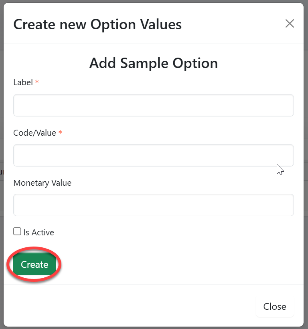Click the "Add Sample Option" heading
This screenshot has width=308, height=329.
tap(153, 63)
